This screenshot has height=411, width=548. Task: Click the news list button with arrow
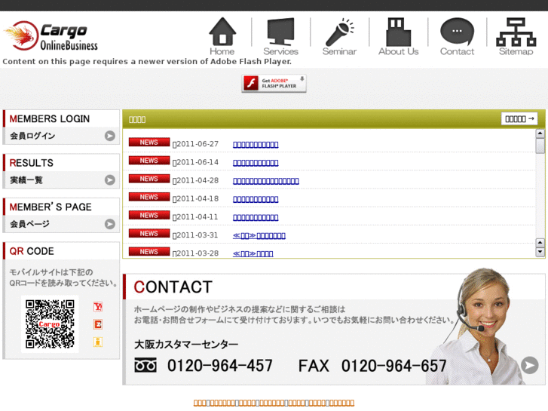[x=519, y=119]
